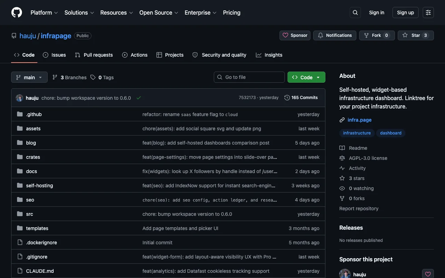Open the Projects tab
445x278 pixels.
click(170, 55)
